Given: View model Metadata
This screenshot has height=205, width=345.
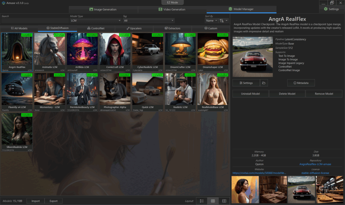Looking at the screenshot, I should [x=301, y=83].
